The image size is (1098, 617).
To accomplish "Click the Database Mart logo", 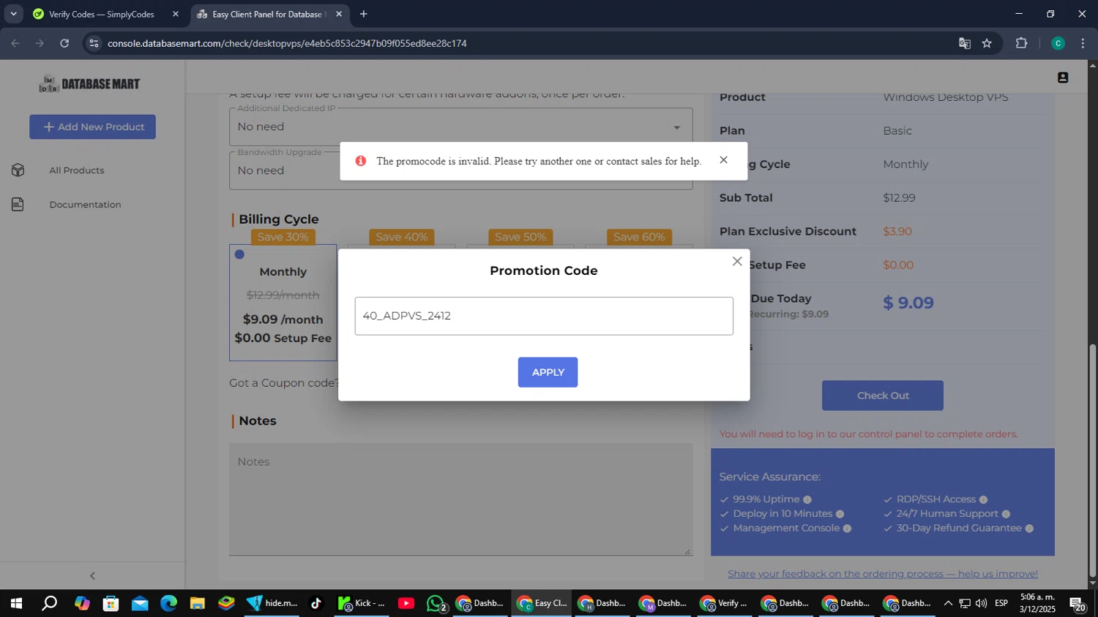I will tap(89, 84).
